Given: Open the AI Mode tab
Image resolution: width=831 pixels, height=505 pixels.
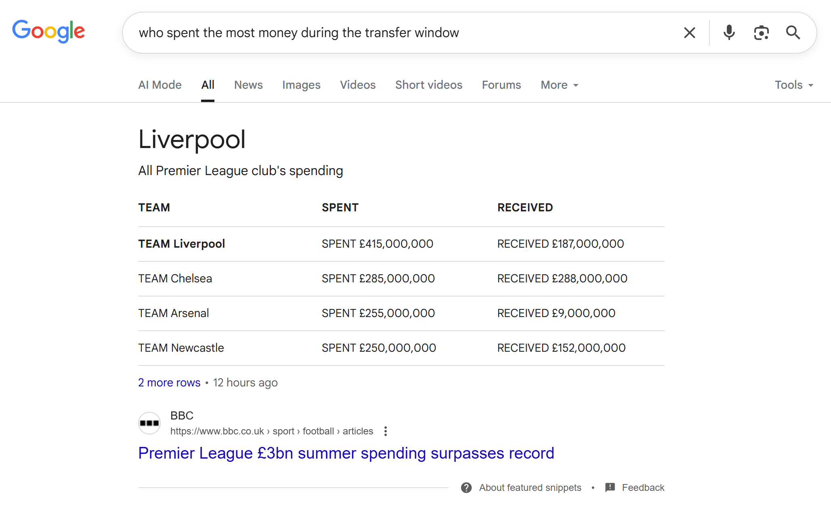Looking at the screenshot, I should pyautogui.click(x=160, y=85).
